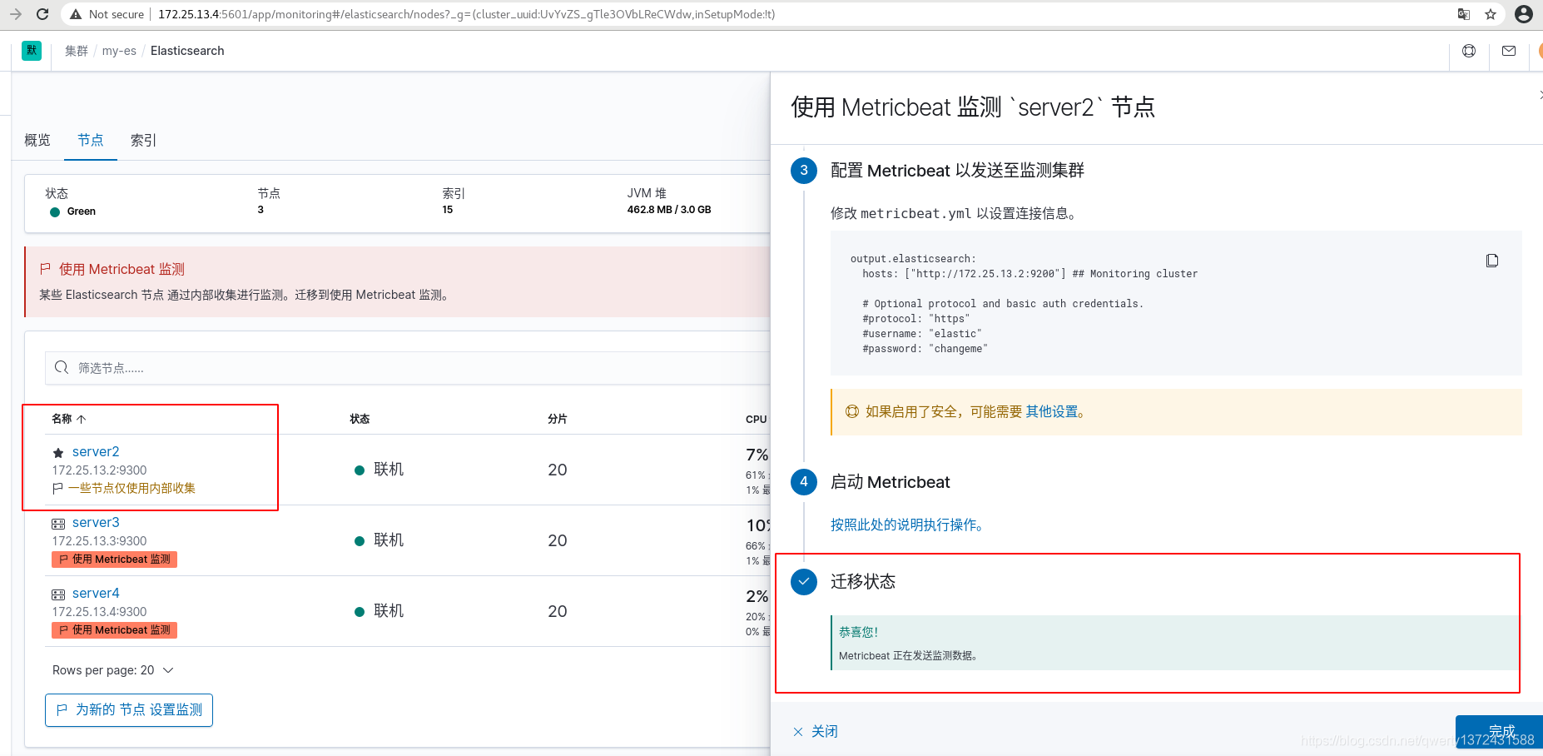Viewport: 1543px width, 756px height.
Task: Open the Not secure site info
Action: [107, 14]
